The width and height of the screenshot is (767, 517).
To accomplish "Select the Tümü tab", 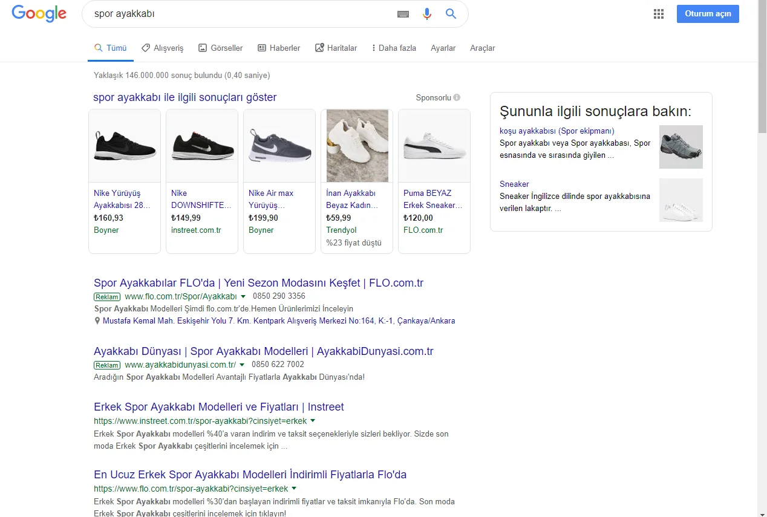I will pos(110,48).
